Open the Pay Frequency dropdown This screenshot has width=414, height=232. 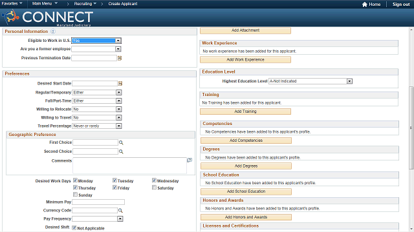(x=120, y=219)
